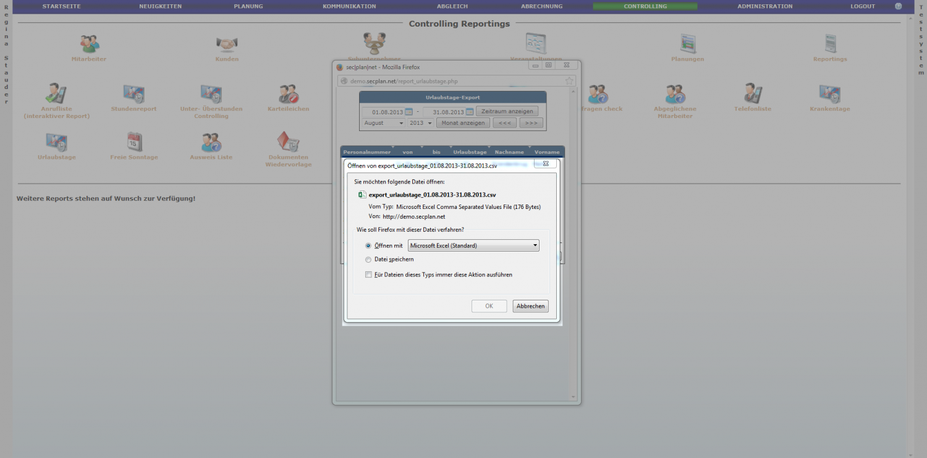Screen dimensions: 927x458
Task: Click start date field 01.08.2013
Action: [x=383, y=112]
